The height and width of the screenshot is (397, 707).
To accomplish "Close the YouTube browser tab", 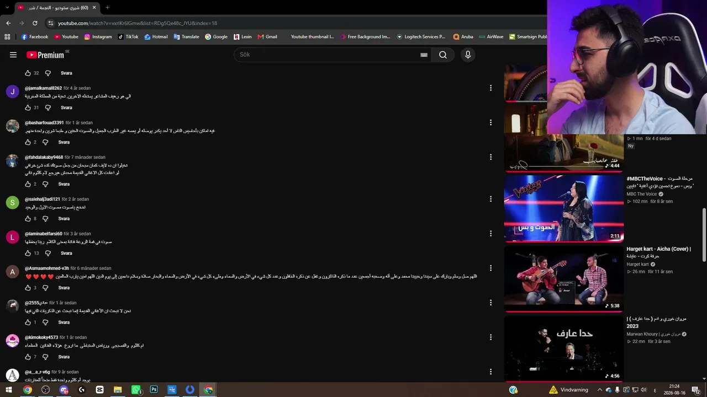I will tap(94, 8).
